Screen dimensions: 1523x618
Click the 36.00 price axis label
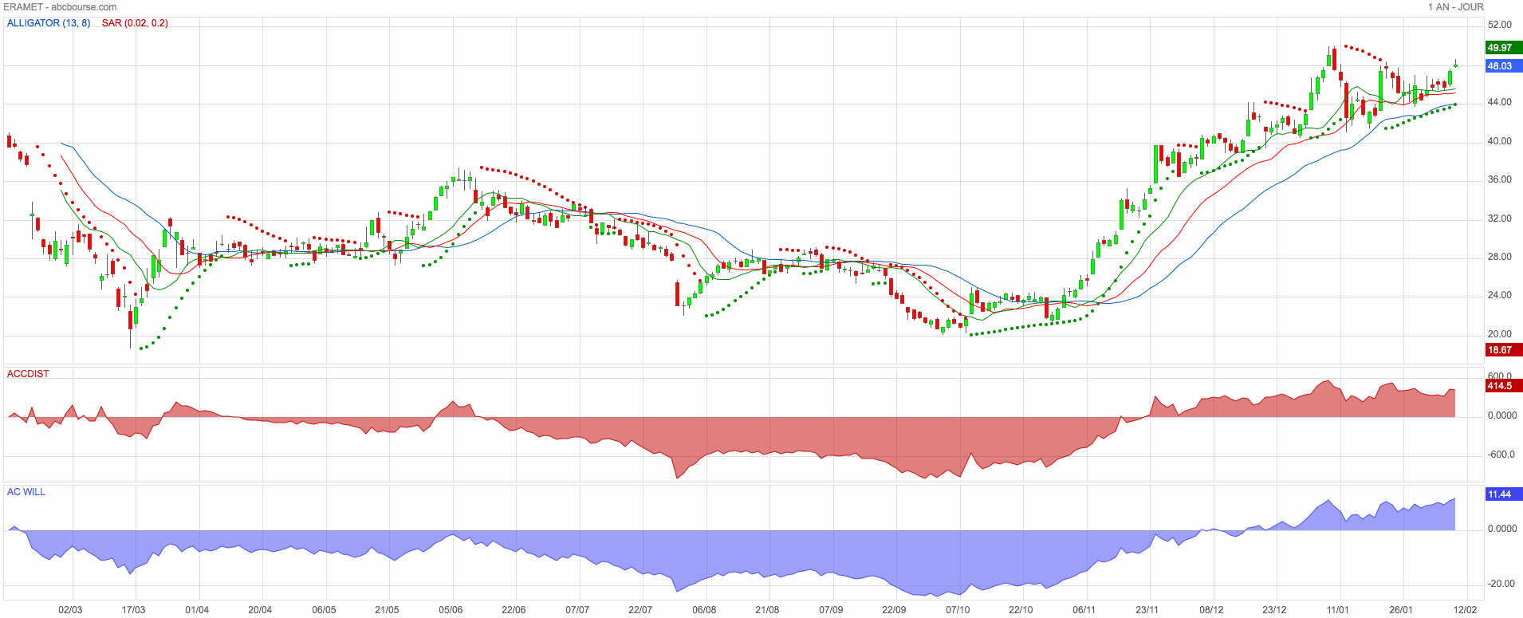1500,179
